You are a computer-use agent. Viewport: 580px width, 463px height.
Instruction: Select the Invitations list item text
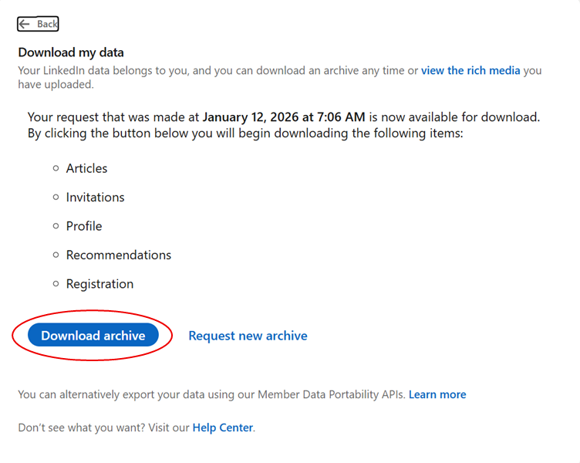point(95,198)
